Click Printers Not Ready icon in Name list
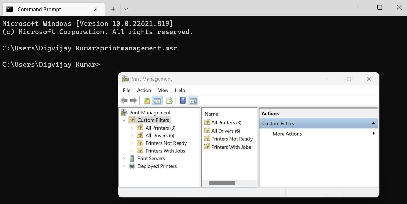This screenshot has height=204, width=407. coord(207,139)
